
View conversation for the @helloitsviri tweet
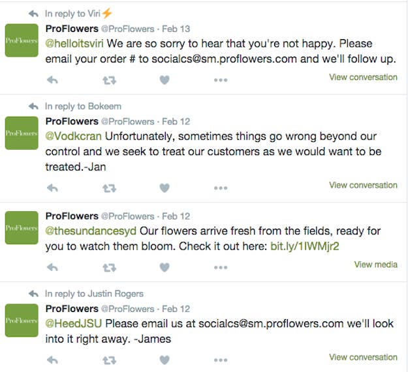point(363,77)
